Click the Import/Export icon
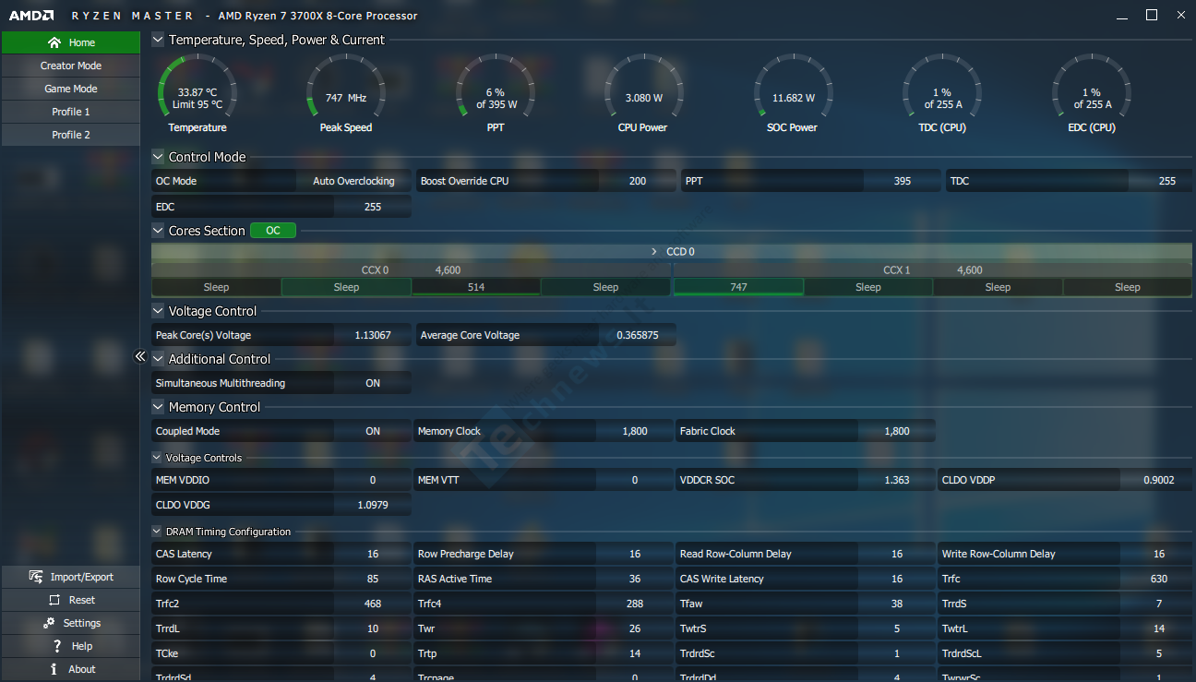1196x682 pixels. click(x=36, y=577)
